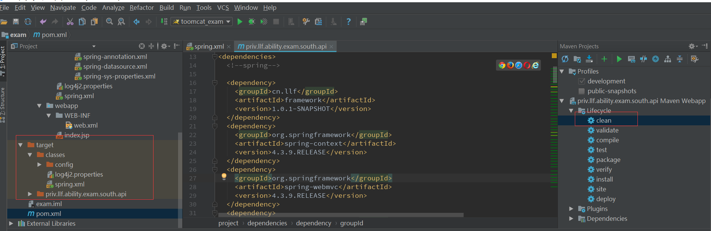Add Maven project with green plus

(x=604, y=59)
